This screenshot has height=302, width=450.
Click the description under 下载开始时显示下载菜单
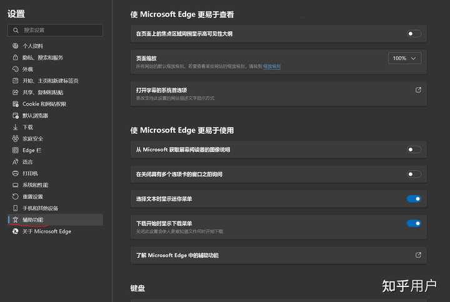pyautogui.click(x=179, y=231)
